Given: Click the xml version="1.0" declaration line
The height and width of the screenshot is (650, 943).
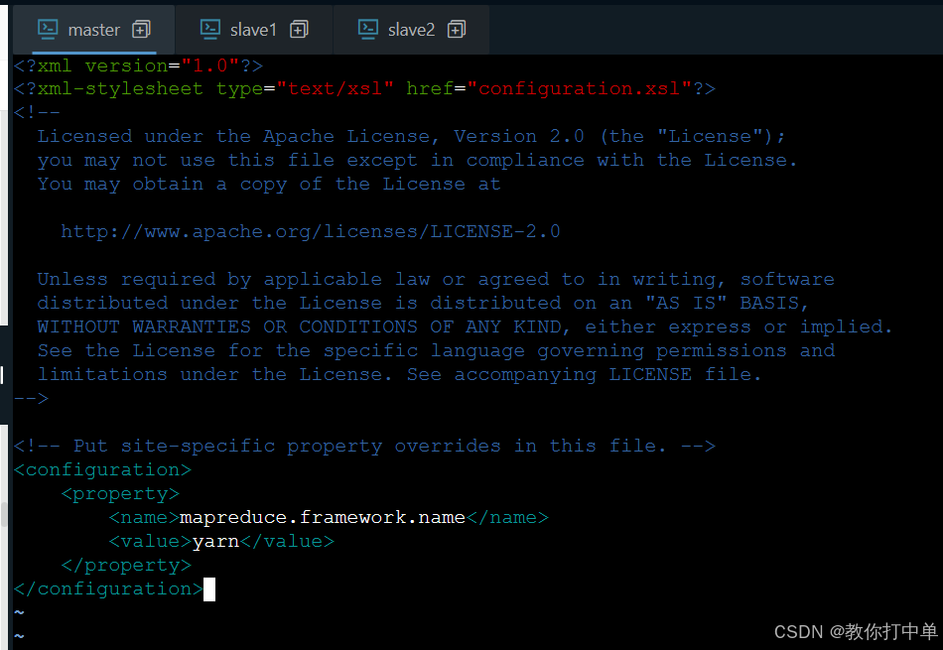Looking at the screenshot, I should pyautogui.click(x=138, y=65).
